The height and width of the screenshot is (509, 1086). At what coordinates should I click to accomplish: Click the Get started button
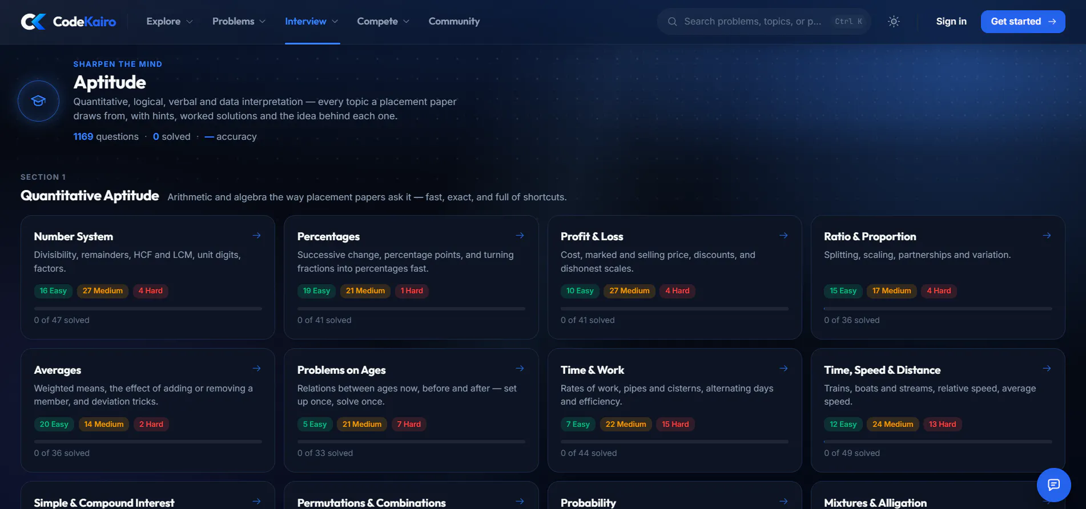tap(1023, 22)
